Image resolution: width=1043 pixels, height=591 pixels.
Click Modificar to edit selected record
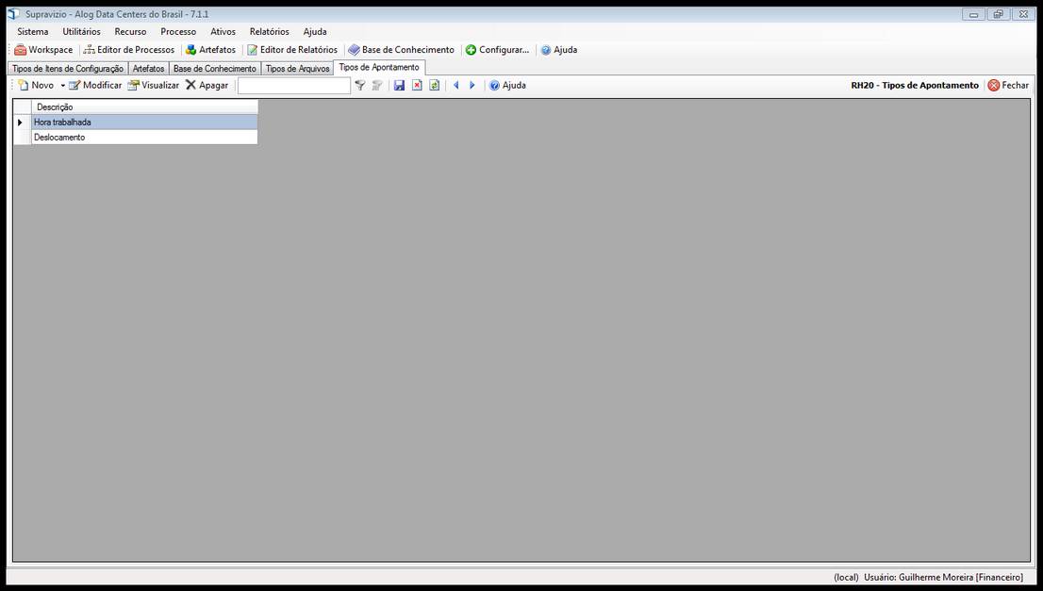tap(95, 85)
